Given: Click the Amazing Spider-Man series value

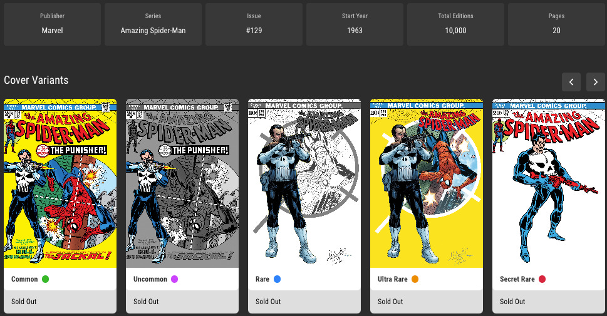Looking at the screenshot, I should [153, 30].
